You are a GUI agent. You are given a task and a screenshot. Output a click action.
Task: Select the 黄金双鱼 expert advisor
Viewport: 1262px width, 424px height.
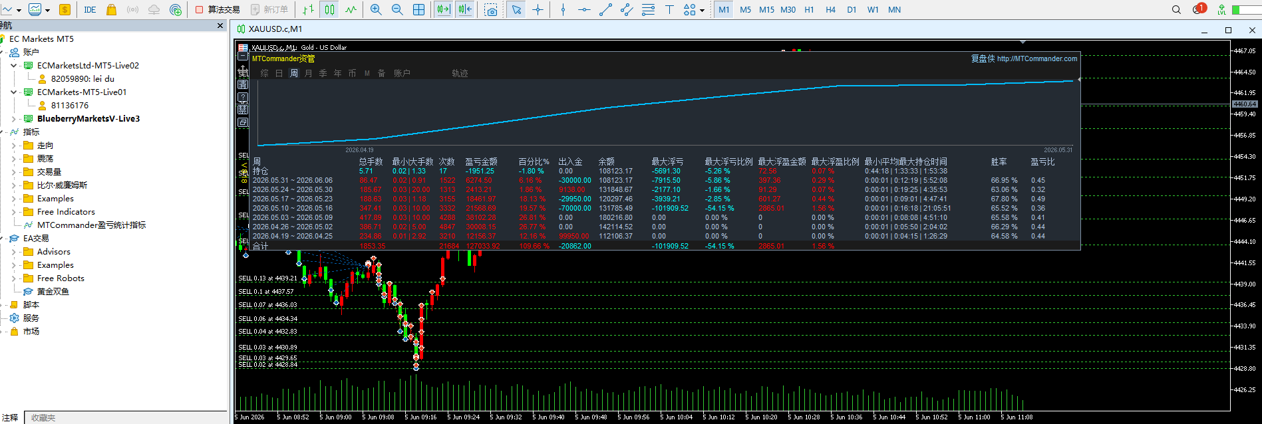(x=47, y=291)
